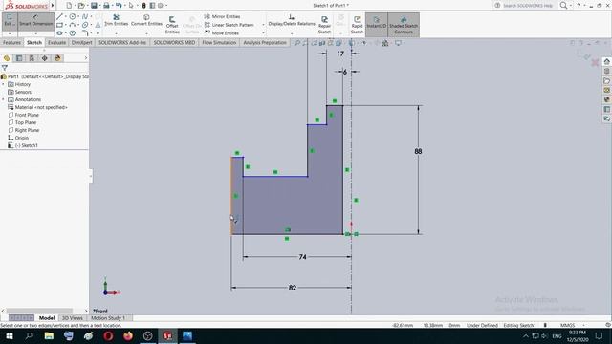The width and height of the screenshot is (612, 344).
Task: Click the Undo icon
Action: [x=119, y=6]
